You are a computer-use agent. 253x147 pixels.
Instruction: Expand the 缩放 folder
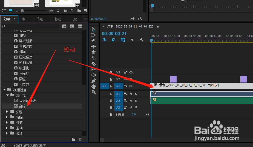click(x=7, y=133)
